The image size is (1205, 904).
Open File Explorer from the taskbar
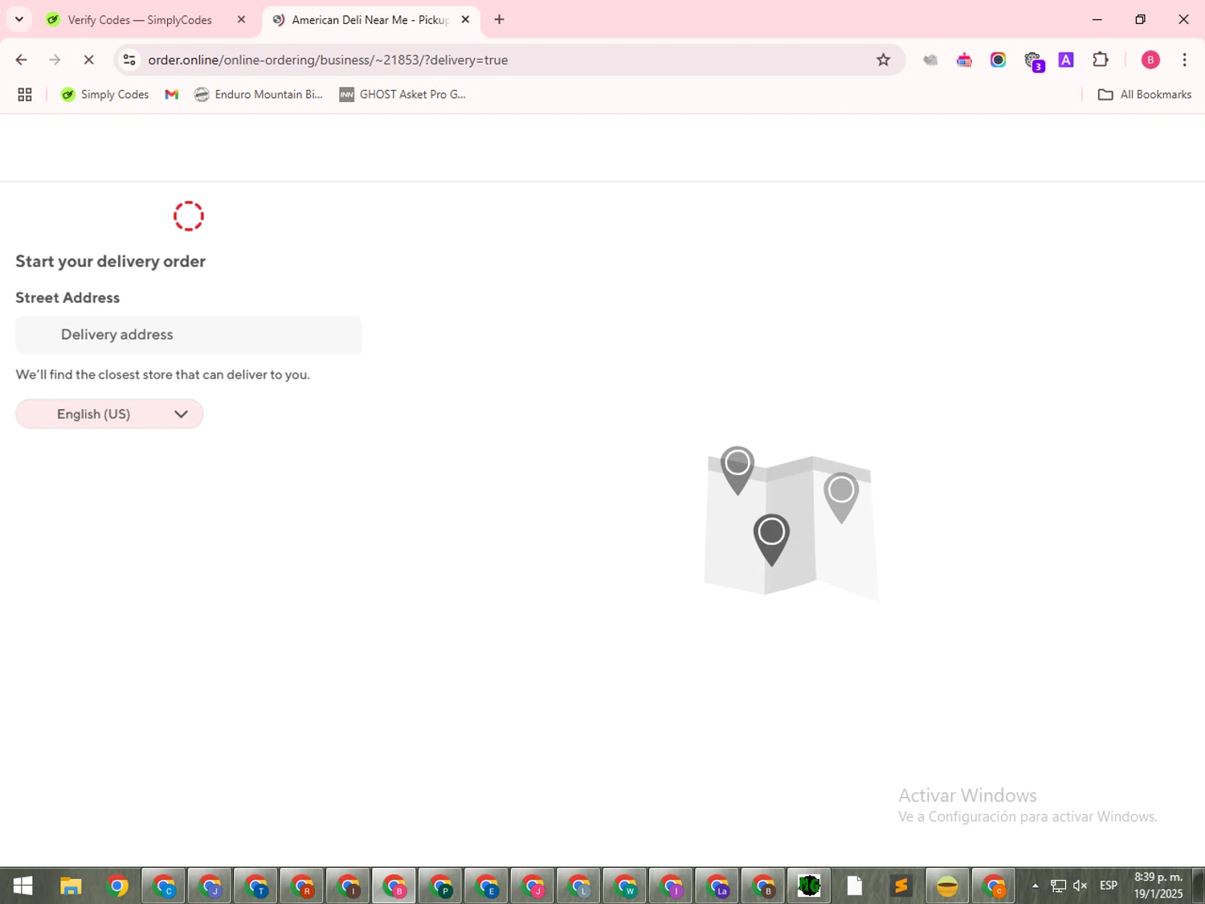coord(71,886)
